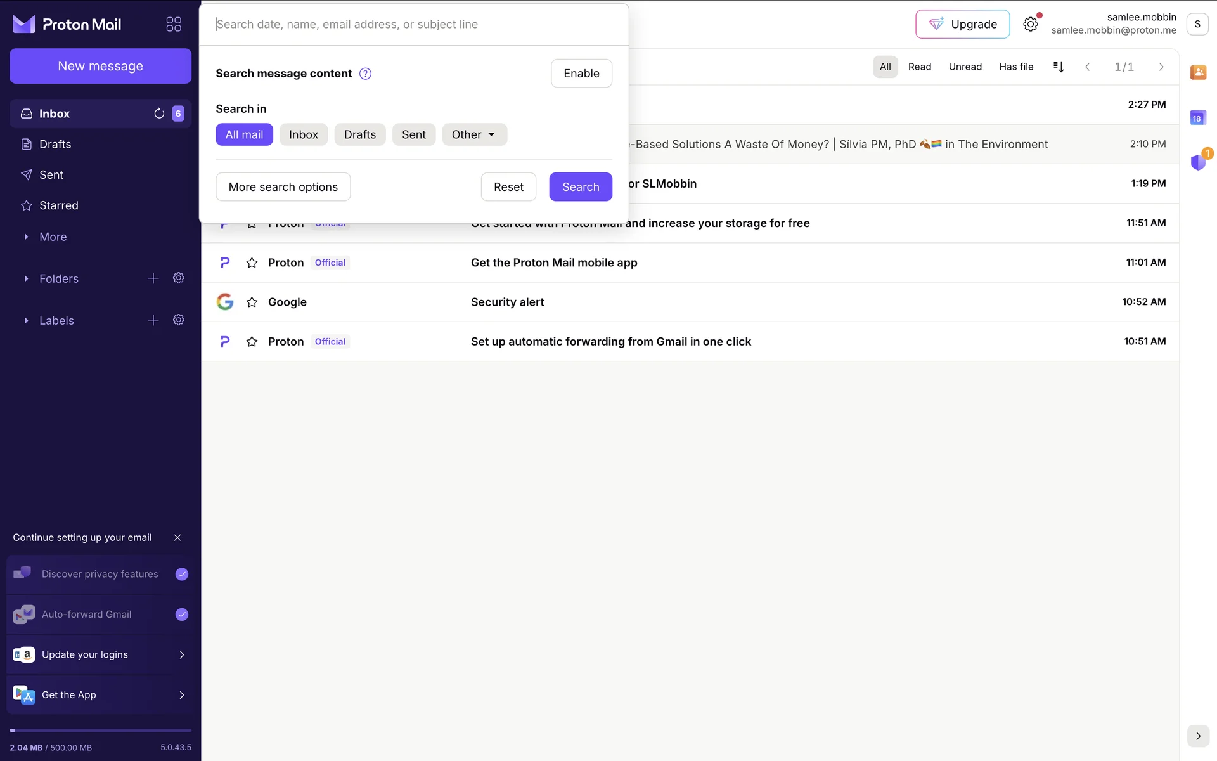Open the Proton apps grid switcher
The image size is (1217, 761).
174,24
